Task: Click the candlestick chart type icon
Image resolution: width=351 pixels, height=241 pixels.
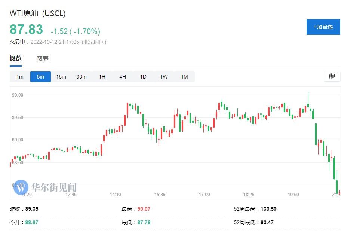Action: point(332,76)
